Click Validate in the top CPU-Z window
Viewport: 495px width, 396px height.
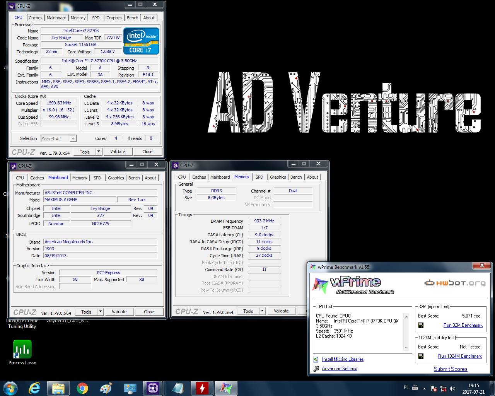[x=118, y=152]
